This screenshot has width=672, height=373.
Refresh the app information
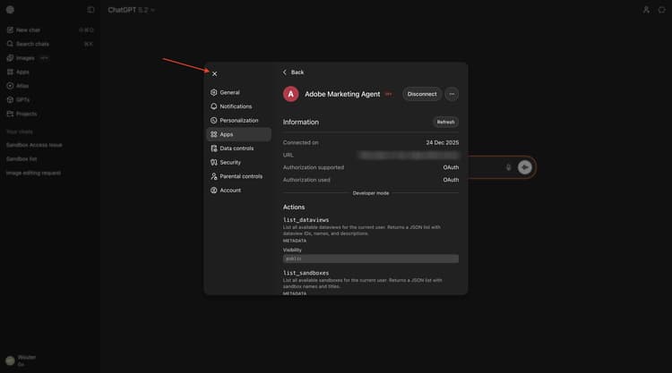[445, 122]
